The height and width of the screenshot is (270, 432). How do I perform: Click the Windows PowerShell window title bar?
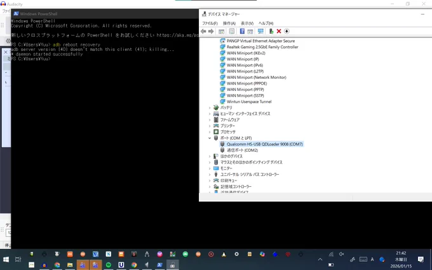[x=105, y=13]
